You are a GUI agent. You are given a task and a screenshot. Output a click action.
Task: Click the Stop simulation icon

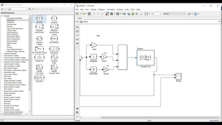tap(141, 14)
